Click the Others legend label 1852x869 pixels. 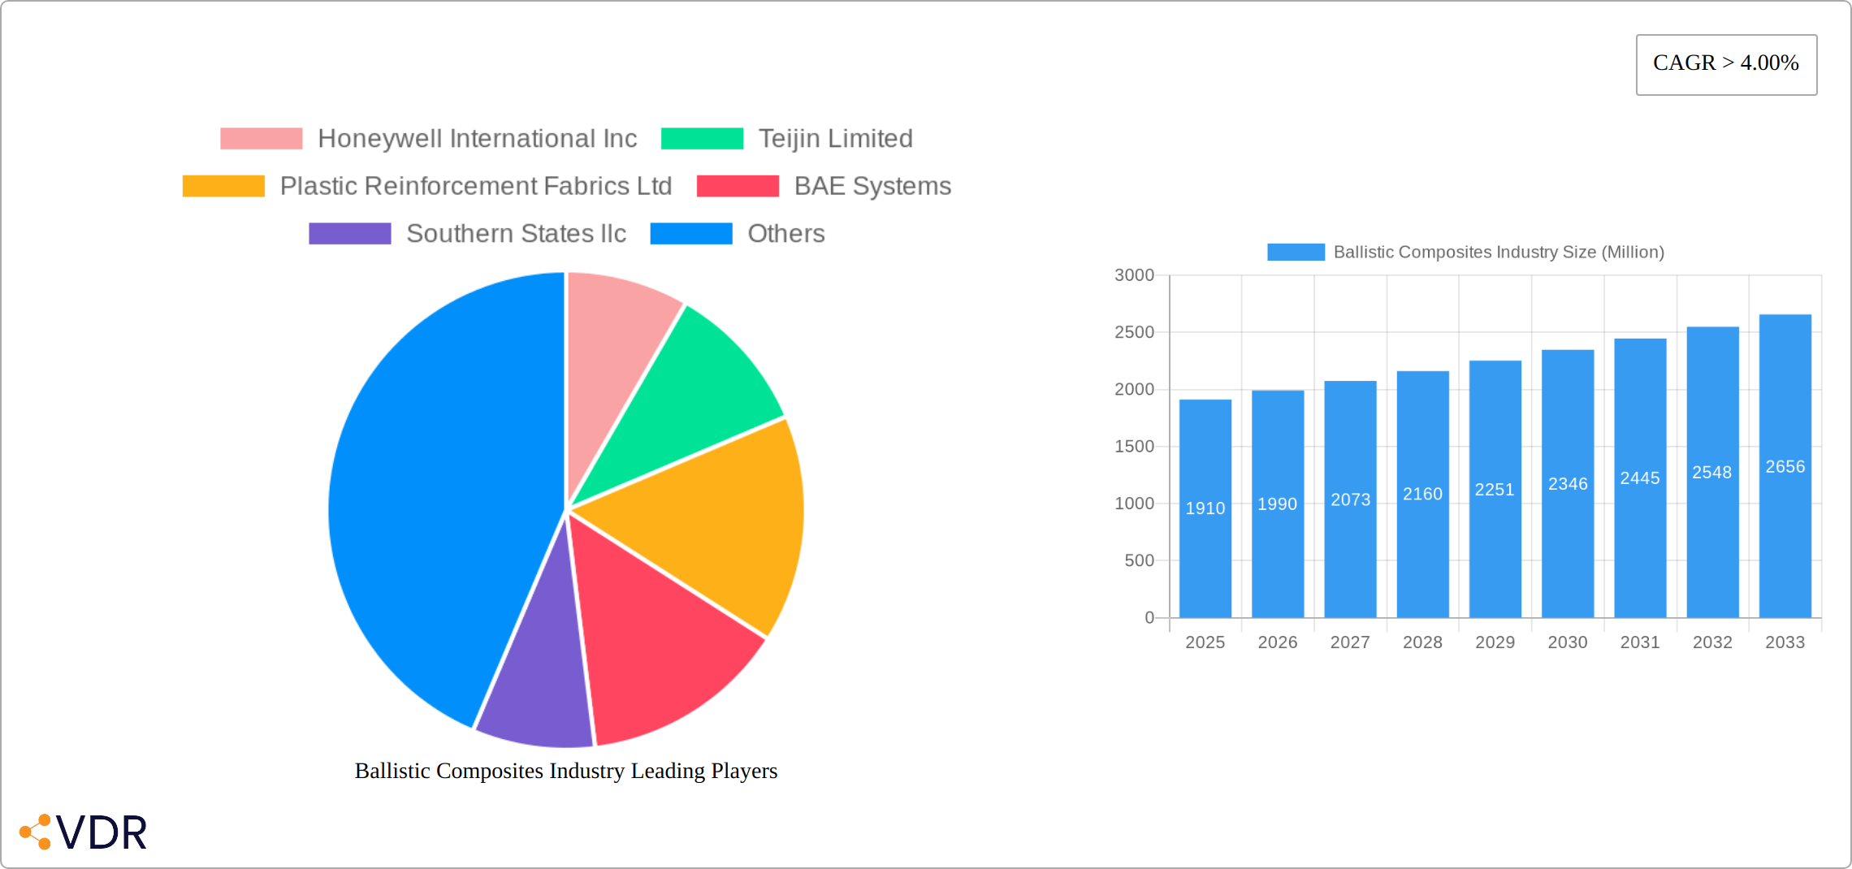click(785, 234)
